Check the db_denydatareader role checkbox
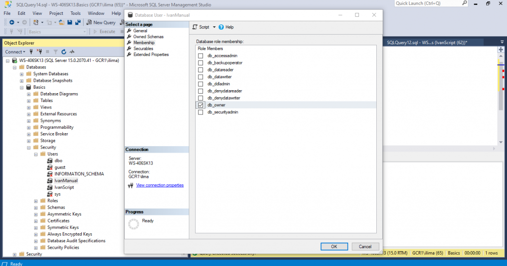The image size is (507, 266). (201, 91)
